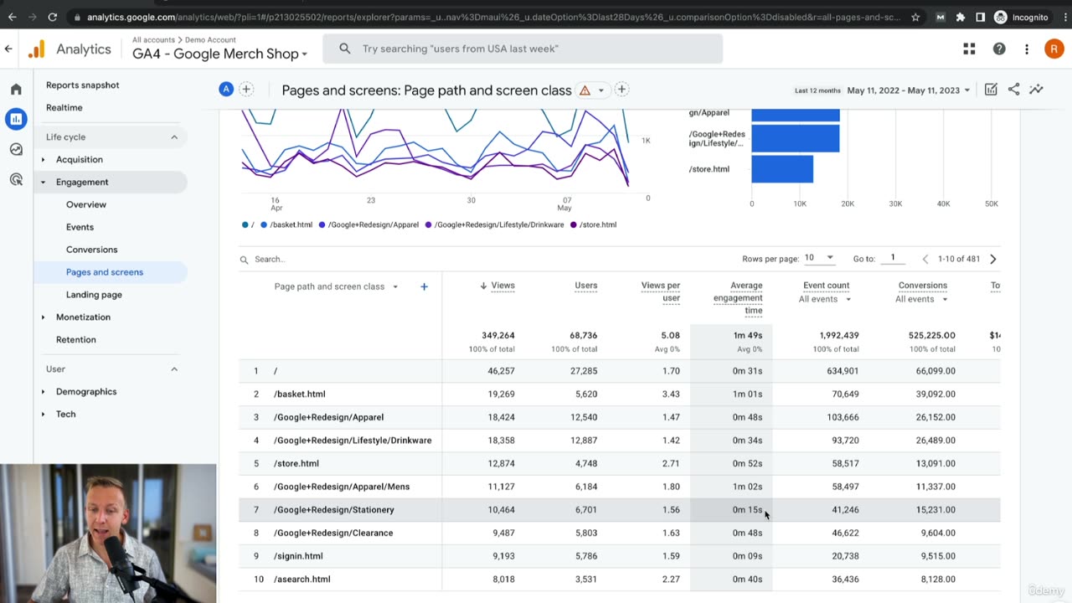Open the browser extensions puzzle icon

tap(961, 17)
